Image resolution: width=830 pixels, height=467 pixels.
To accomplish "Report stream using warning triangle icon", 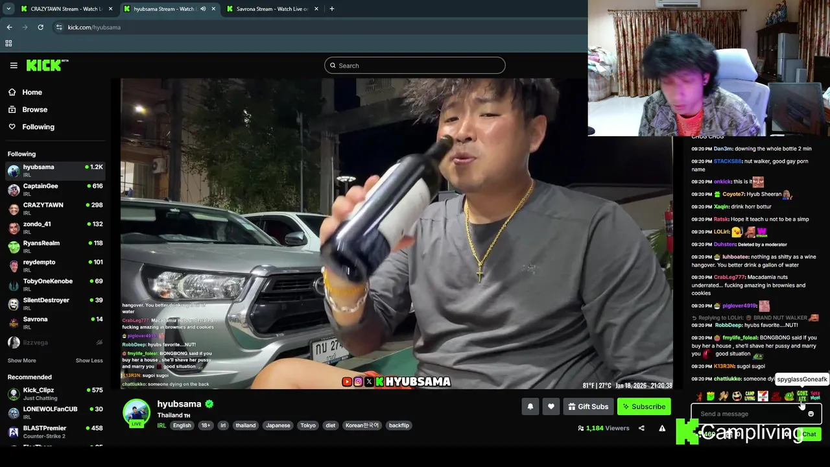I will (662, 428).
